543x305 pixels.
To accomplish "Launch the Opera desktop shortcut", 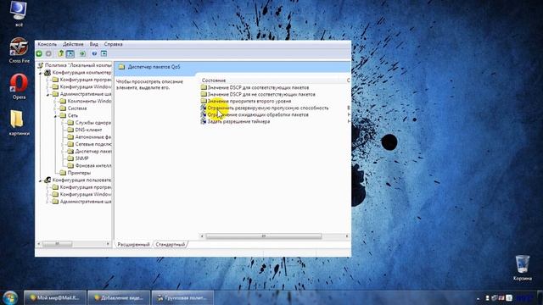I will [19, 86].
